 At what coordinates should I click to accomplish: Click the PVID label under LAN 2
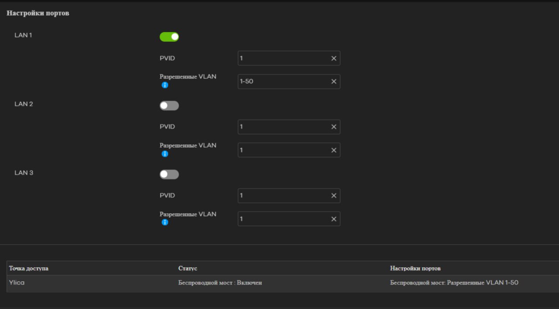167,127
